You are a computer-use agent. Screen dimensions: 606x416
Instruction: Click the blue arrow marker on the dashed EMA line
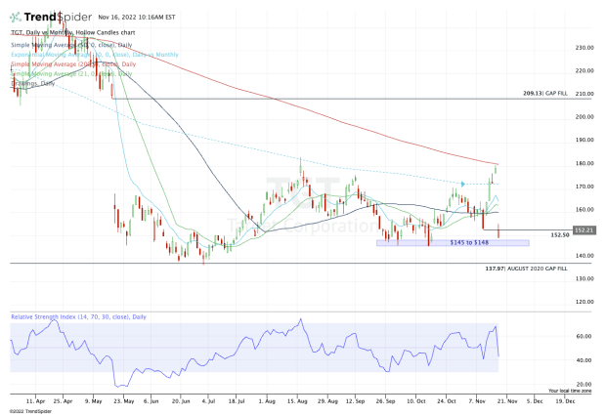(462, 184)
